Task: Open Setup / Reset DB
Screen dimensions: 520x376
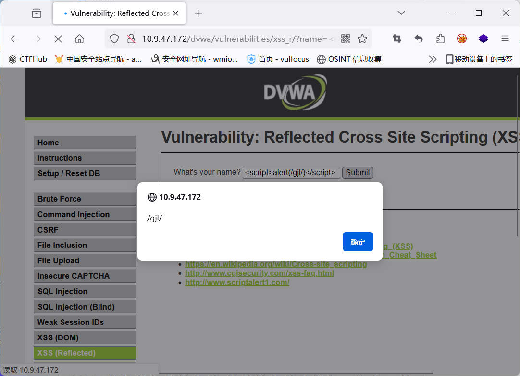Action: coord(85,173)
